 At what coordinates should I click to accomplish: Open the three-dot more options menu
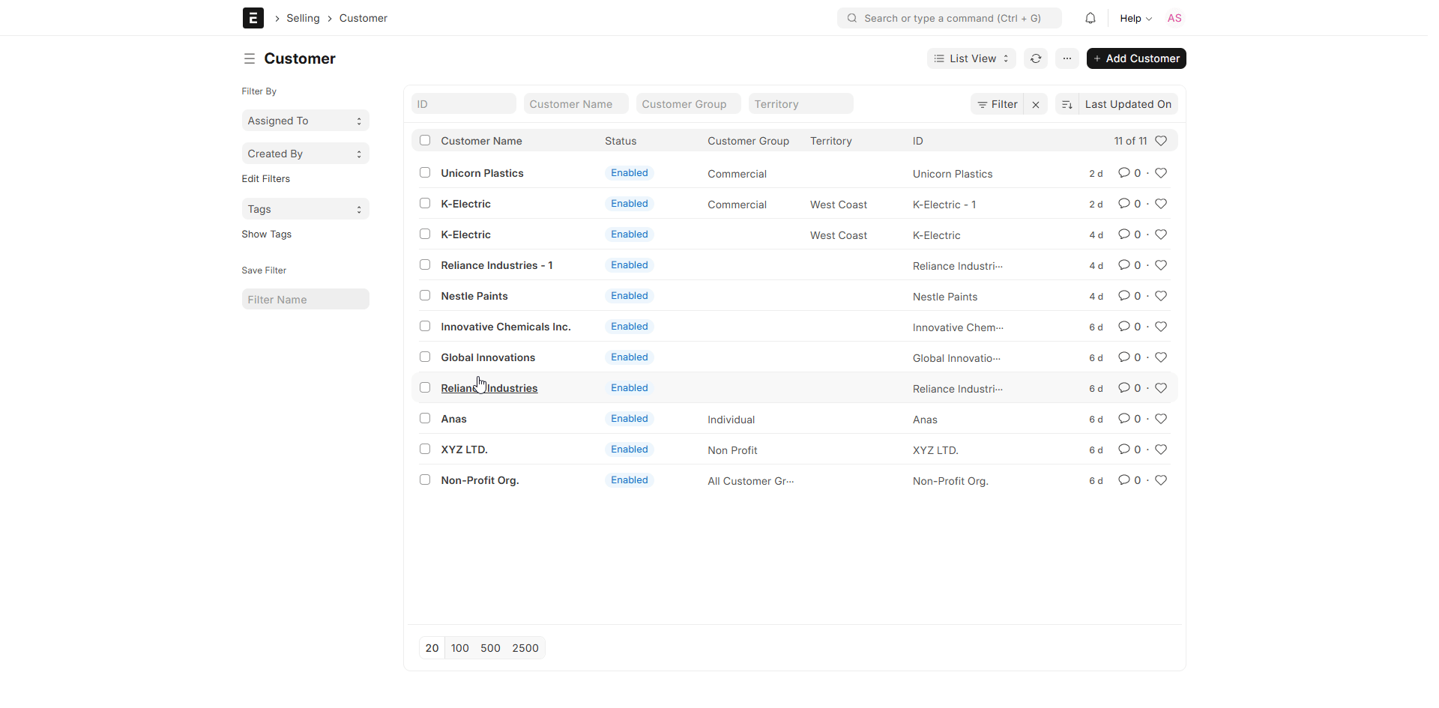pos(1067,58)
